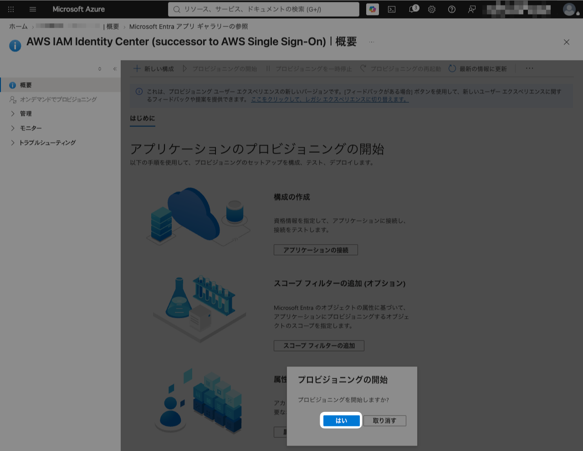Open the help question mark menu
The height and width of the screenshot is (451, 583).
pos(452,9)
